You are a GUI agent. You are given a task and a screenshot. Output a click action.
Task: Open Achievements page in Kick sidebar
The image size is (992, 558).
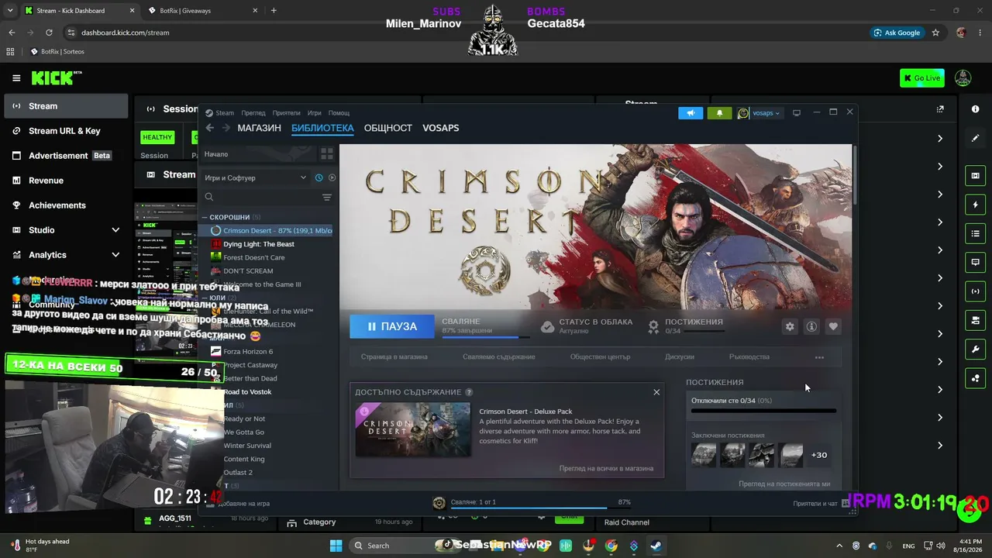tap(65, 205)
